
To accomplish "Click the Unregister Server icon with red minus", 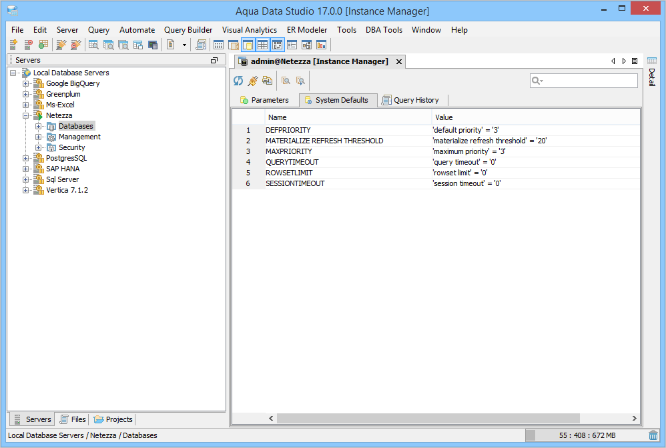I will click(28, 45).
